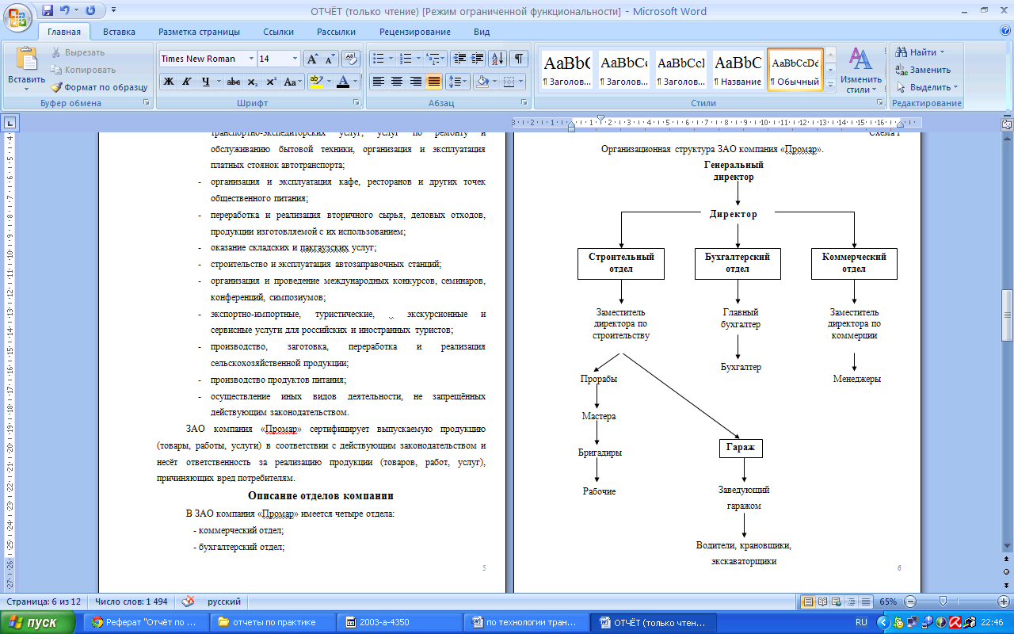The height and width of the screenshot is (634, 1014).
Task: Decrease paragraph indent
Action: pos(459,59)
